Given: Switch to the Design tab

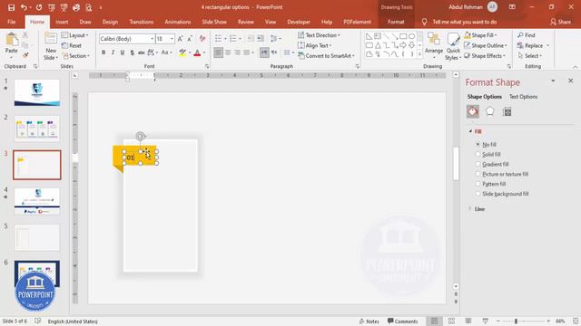Looking at the screenshot, I should coord(110,22).
